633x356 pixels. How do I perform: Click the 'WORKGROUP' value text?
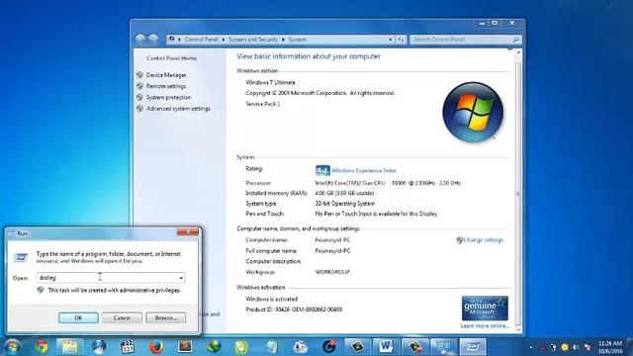tap(332, 272)
